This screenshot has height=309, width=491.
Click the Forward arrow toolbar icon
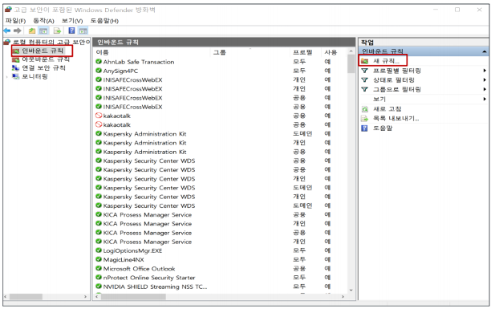pos(18,30)
